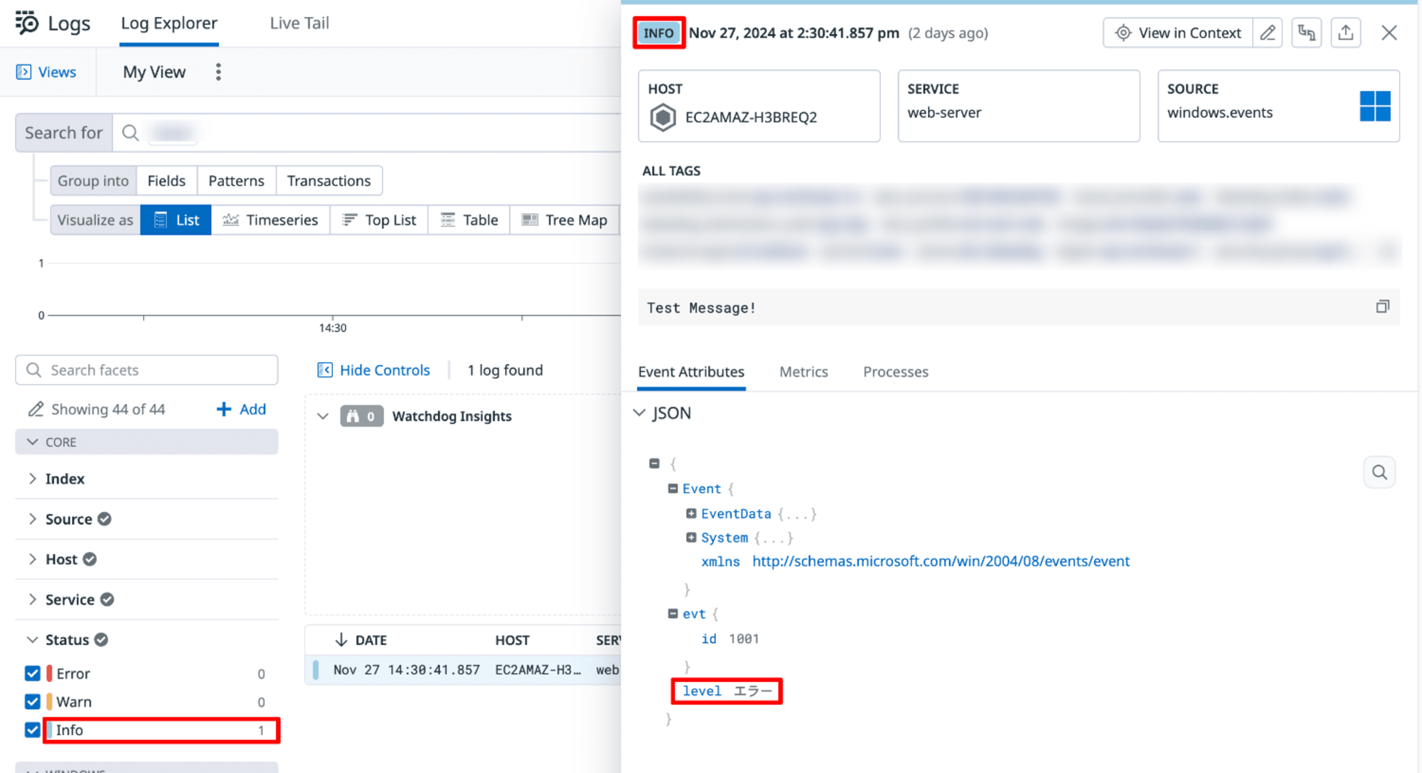
Task: Select Top List visualization
Action: pyautogui.click(x=379, y=220)
